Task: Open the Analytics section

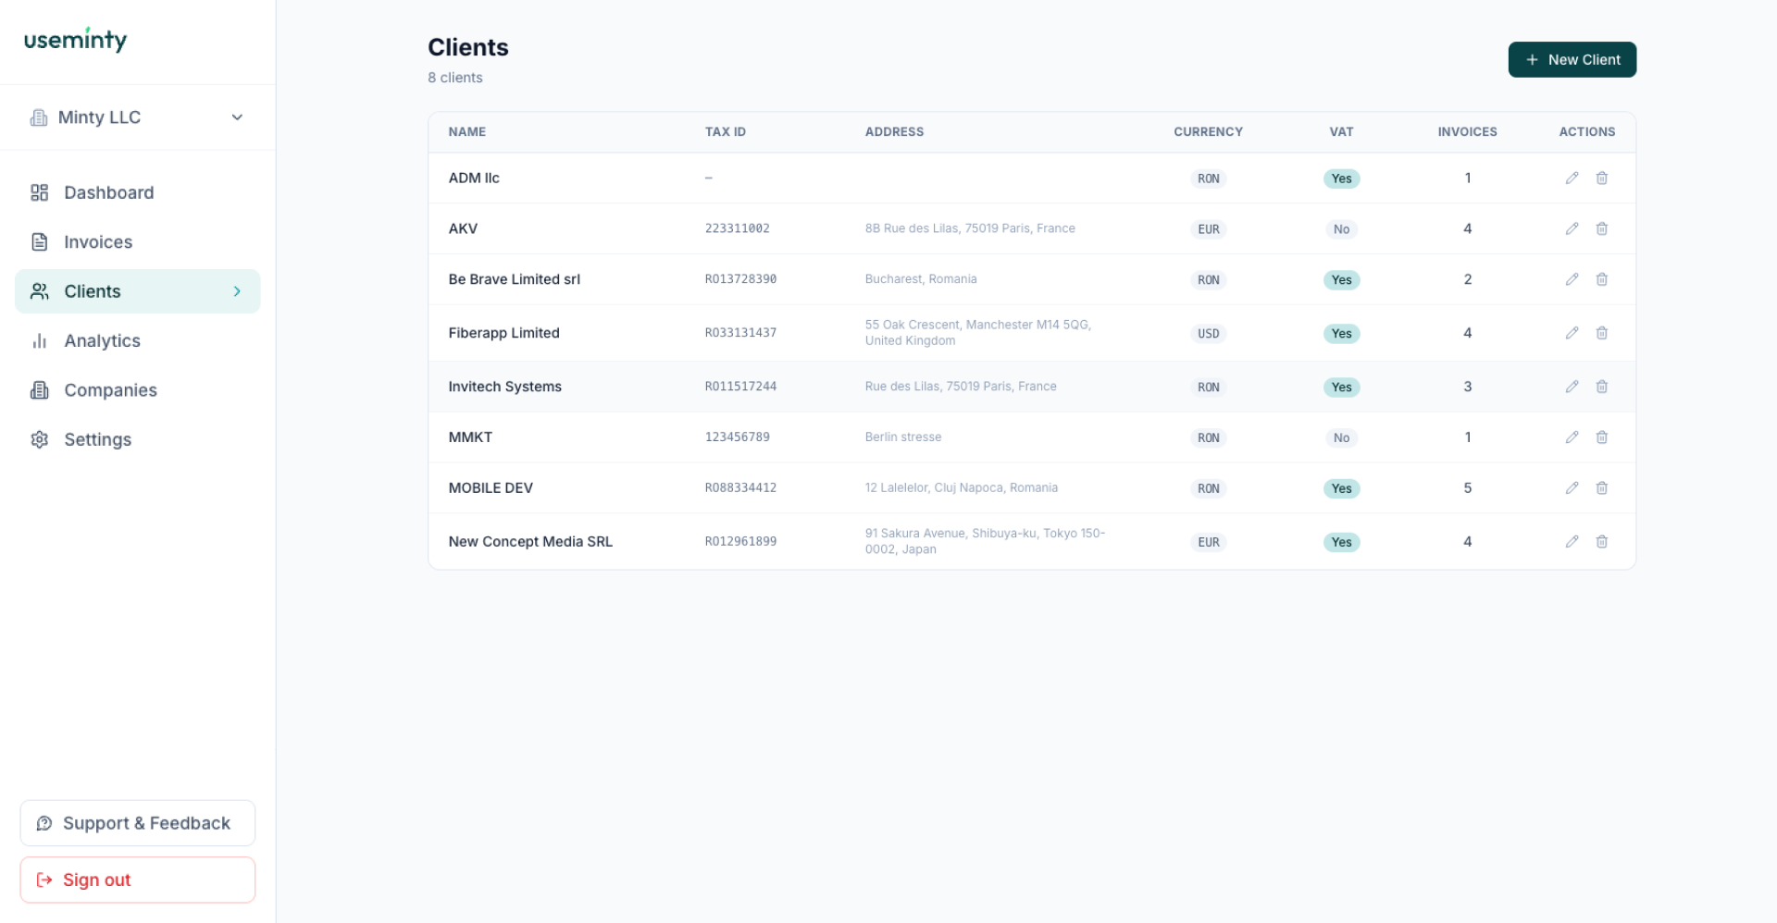Action: [x=102, y=341]
